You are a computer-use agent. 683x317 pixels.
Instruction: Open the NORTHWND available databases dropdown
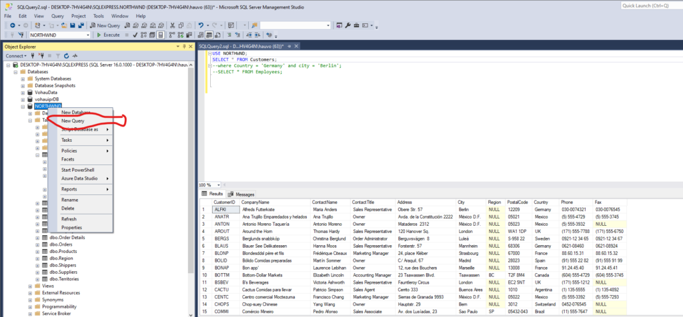click(88, 35)
